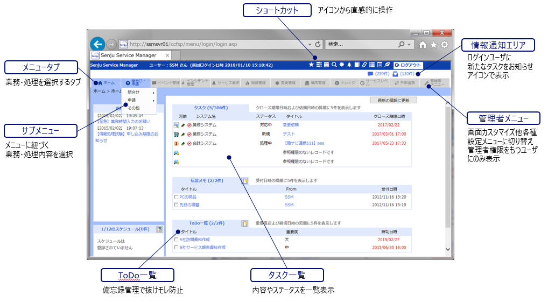Open the schedule calendar icon in sidebar
This screenshot has width=548, height=302.
(x=159, y=229)
